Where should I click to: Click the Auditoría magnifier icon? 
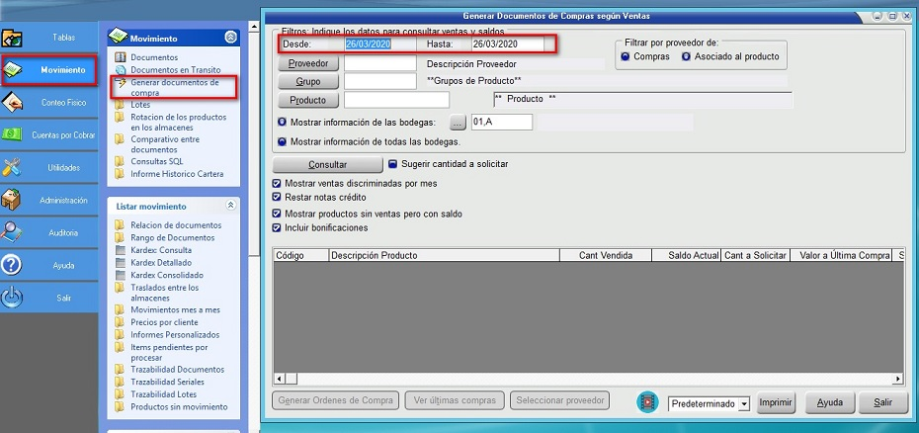pyautogui.click(x=13, y=232)
